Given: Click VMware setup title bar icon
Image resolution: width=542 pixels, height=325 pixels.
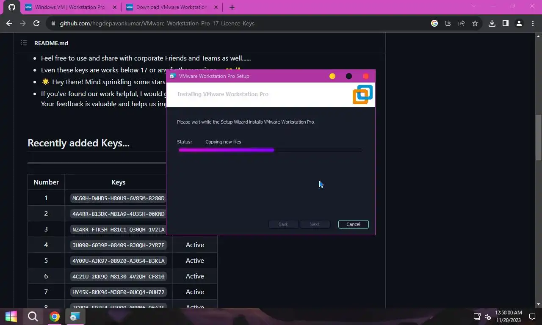Looking at the screenshot, I should coord(172,76).
